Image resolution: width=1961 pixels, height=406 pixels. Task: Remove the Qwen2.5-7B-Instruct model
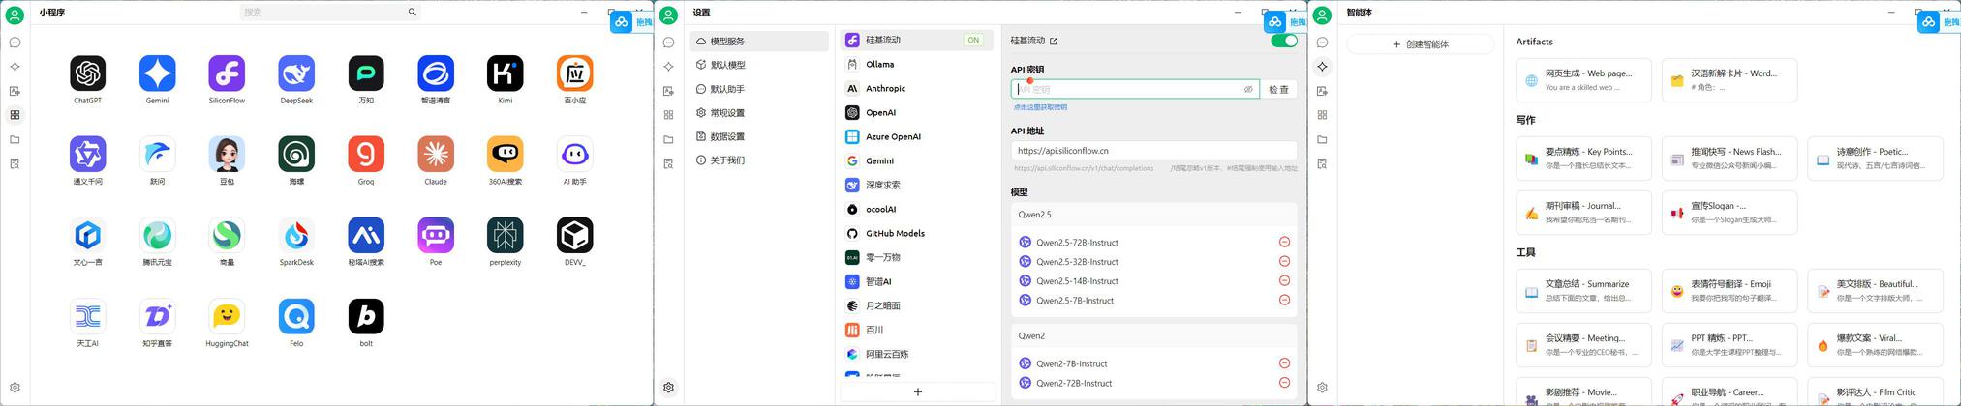click(x=1284, y=300)
